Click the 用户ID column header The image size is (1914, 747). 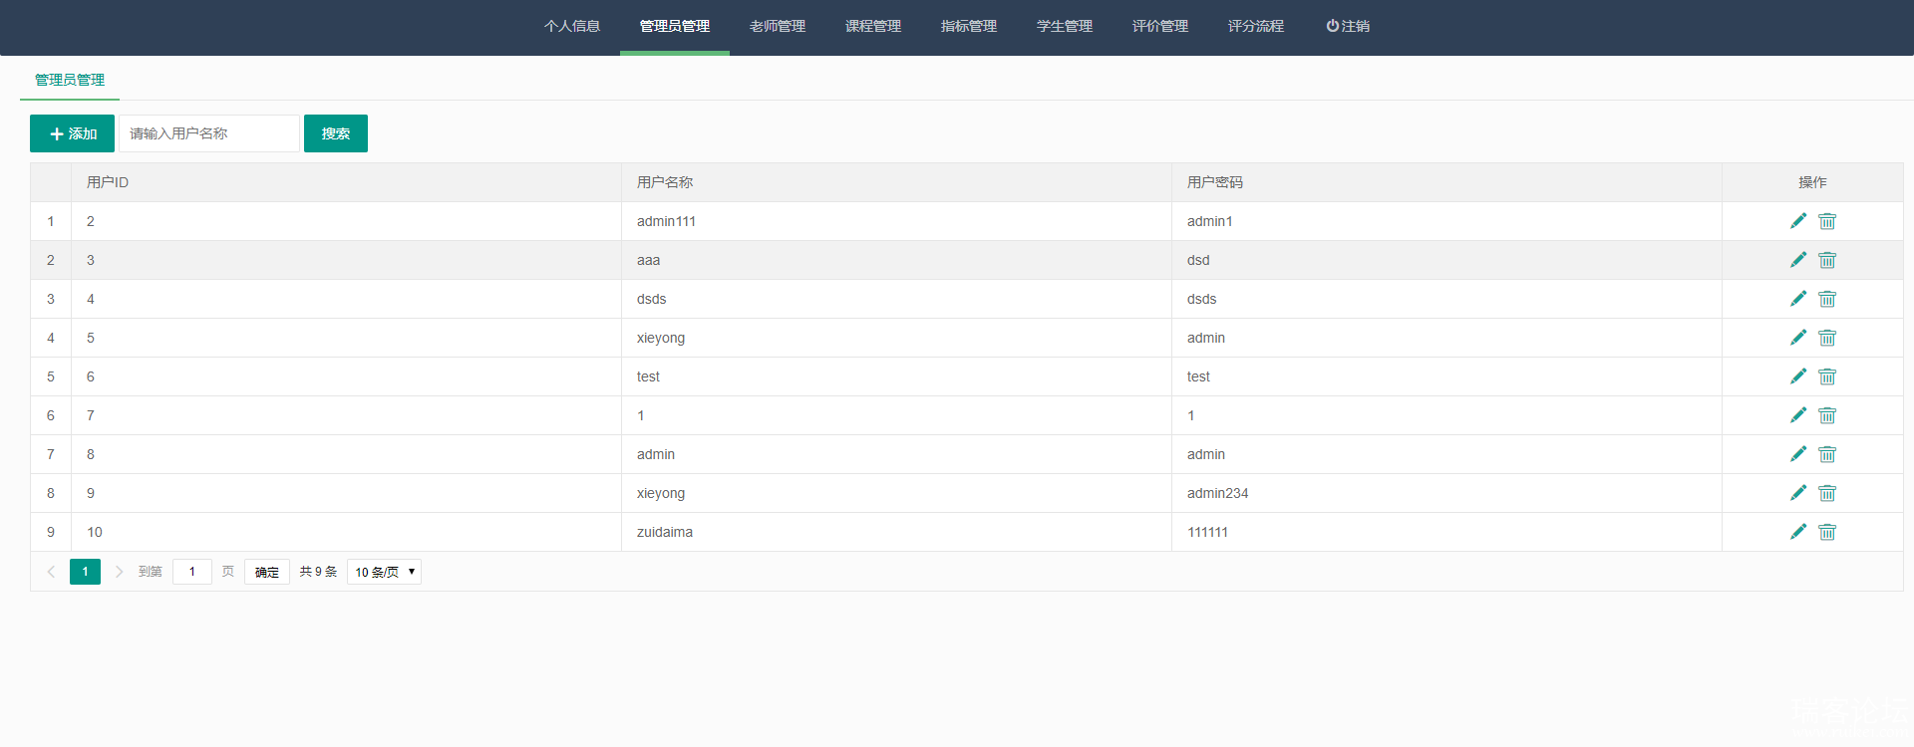click(x=346, y=182)
